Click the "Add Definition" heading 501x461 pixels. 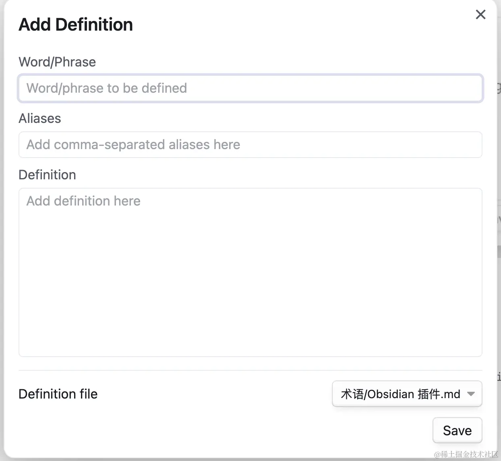pyautogui.click(x=76, y=25)
